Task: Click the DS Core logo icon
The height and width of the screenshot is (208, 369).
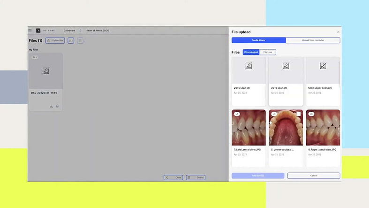Action: 38,31
